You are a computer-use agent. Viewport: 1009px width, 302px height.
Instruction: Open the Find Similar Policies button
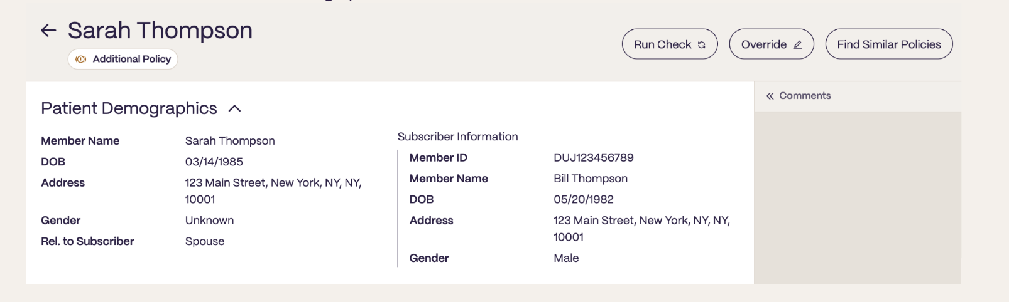coord(889,44)
